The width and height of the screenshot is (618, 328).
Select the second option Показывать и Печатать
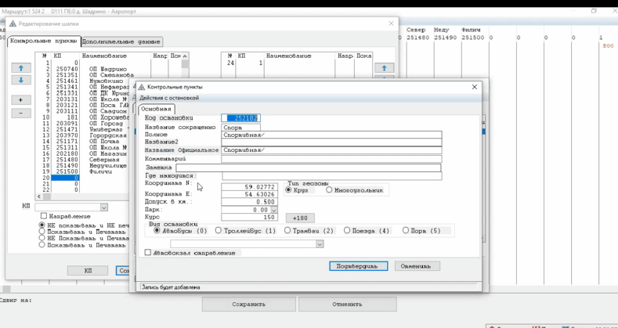pos(42,232)
